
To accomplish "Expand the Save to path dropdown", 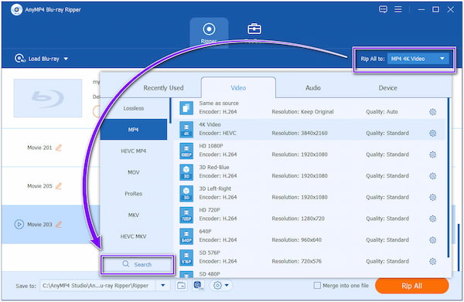I will [162, 286].
